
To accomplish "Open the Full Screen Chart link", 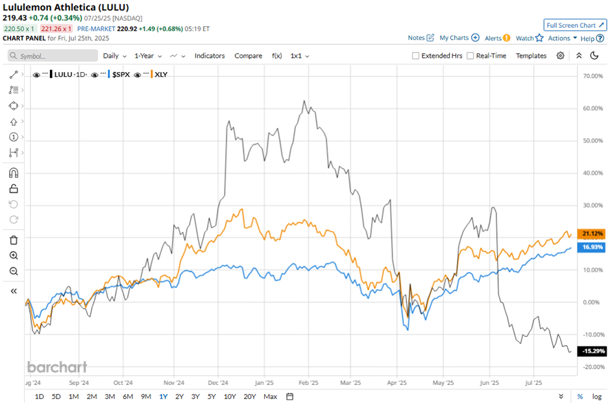I will 575,25.
